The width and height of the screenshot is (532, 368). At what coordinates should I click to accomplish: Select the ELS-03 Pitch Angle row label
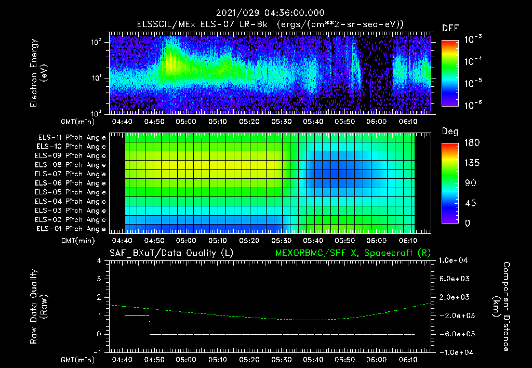click(71, 211)
